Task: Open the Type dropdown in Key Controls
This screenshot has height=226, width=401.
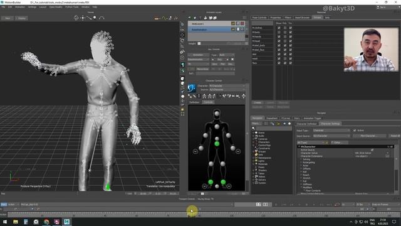Action: 227,55
